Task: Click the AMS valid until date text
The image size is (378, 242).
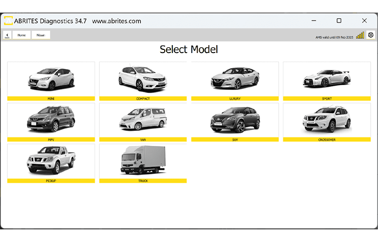Action: coord(334,37)
